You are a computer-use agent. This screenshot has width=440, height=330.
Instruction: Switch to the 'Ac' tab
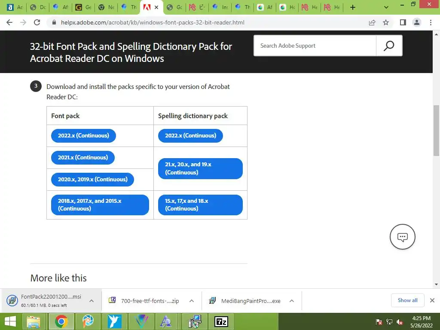14,7
